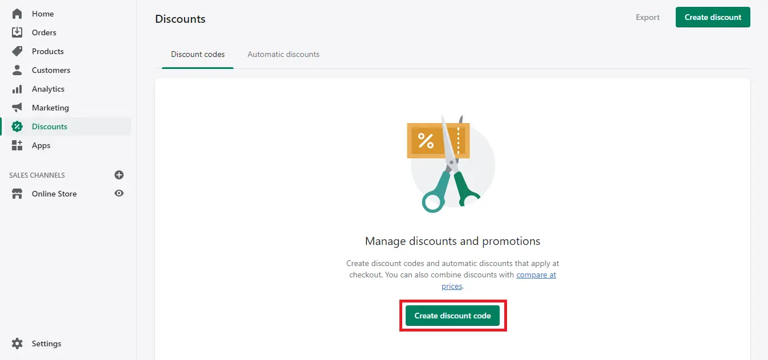
Task: Select the Home icon in sidebar
Action: pyautogui.click(x=17, y=13)
